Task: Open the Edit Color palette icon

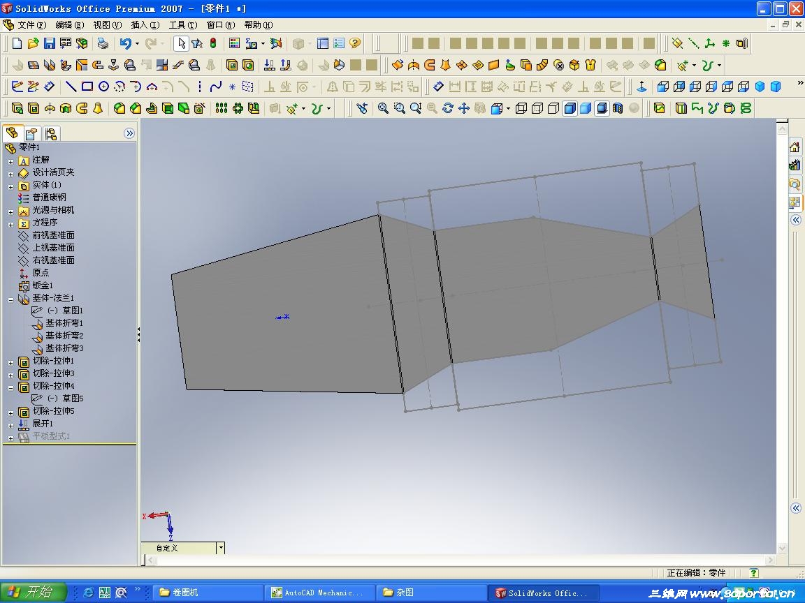Action: (234, 43)
